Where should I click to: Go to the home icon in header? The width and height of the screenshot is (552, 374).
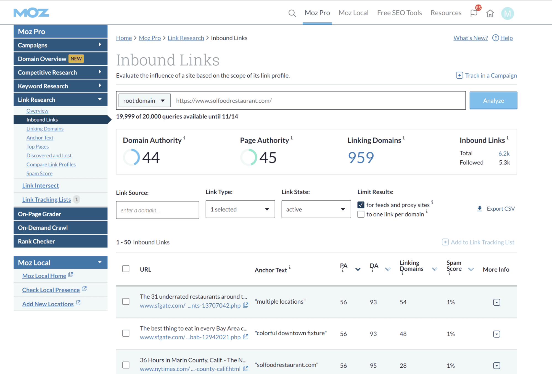[x=490, y=13]
